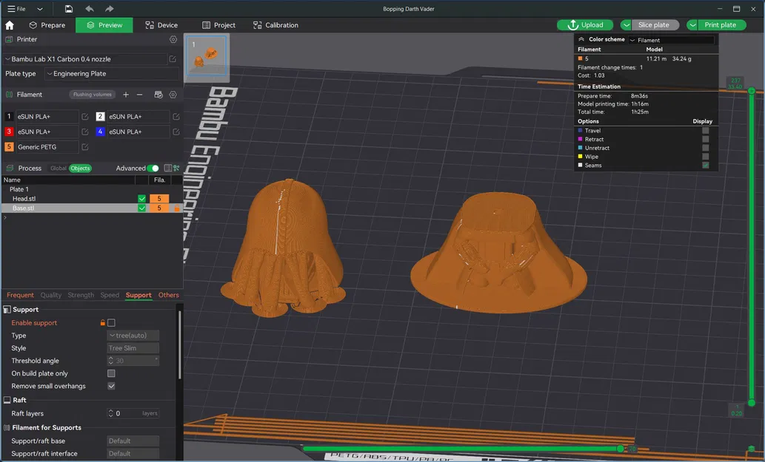Edit the Generic PETG filament preset

click(x=84, y=147)
